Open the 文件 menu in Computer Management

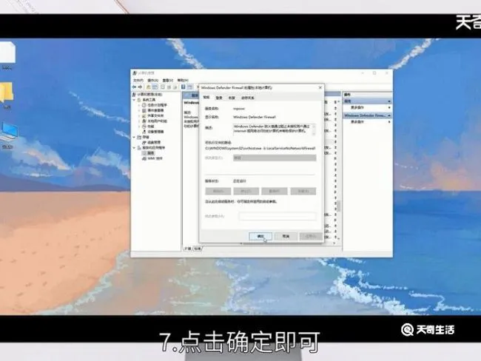138,80
